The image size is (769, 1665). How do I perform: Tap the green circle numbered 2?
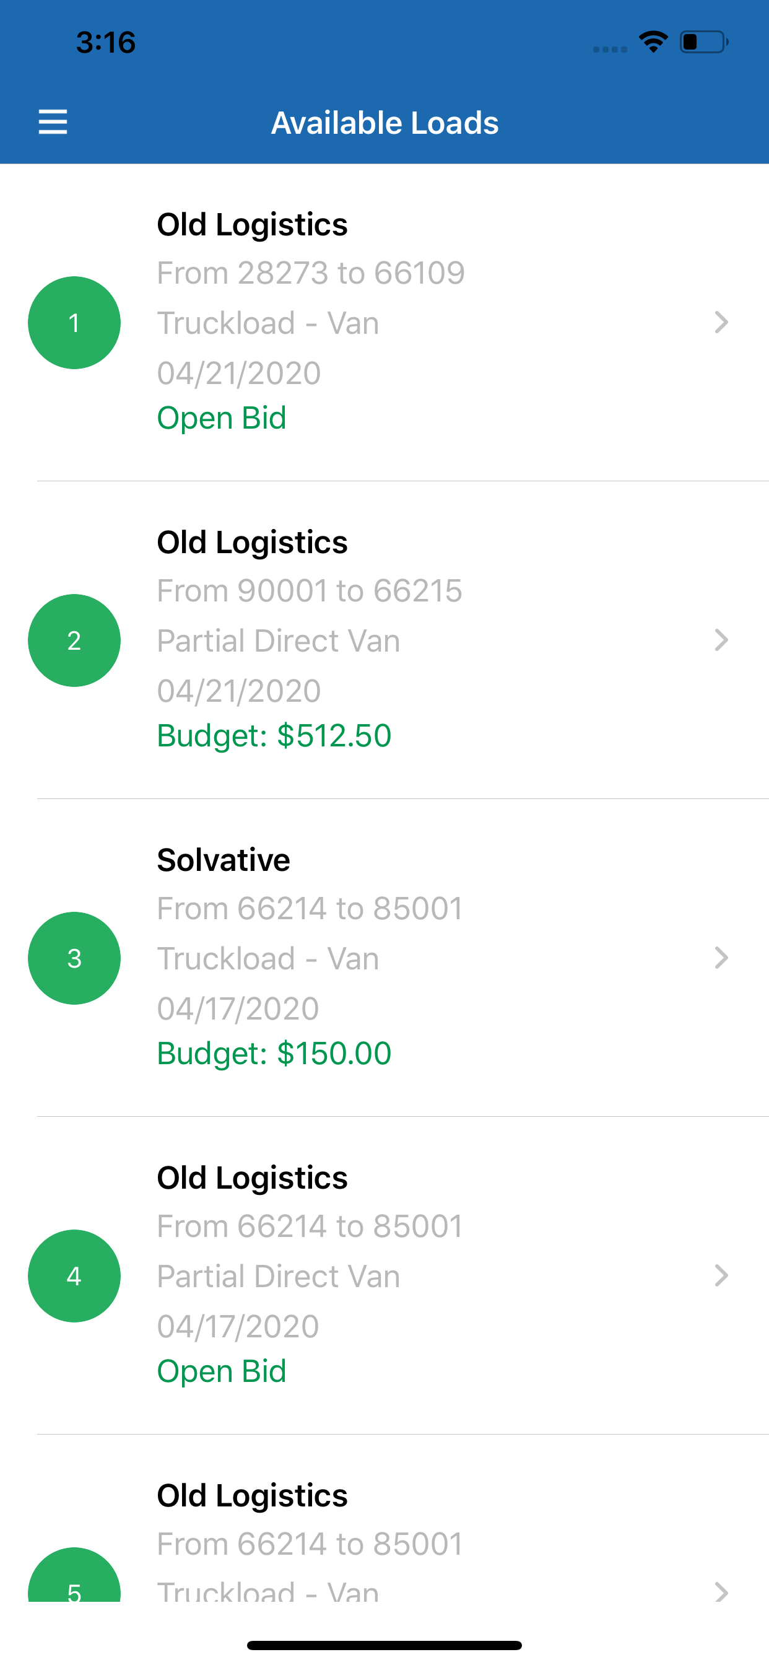click(x=74, y=640)
